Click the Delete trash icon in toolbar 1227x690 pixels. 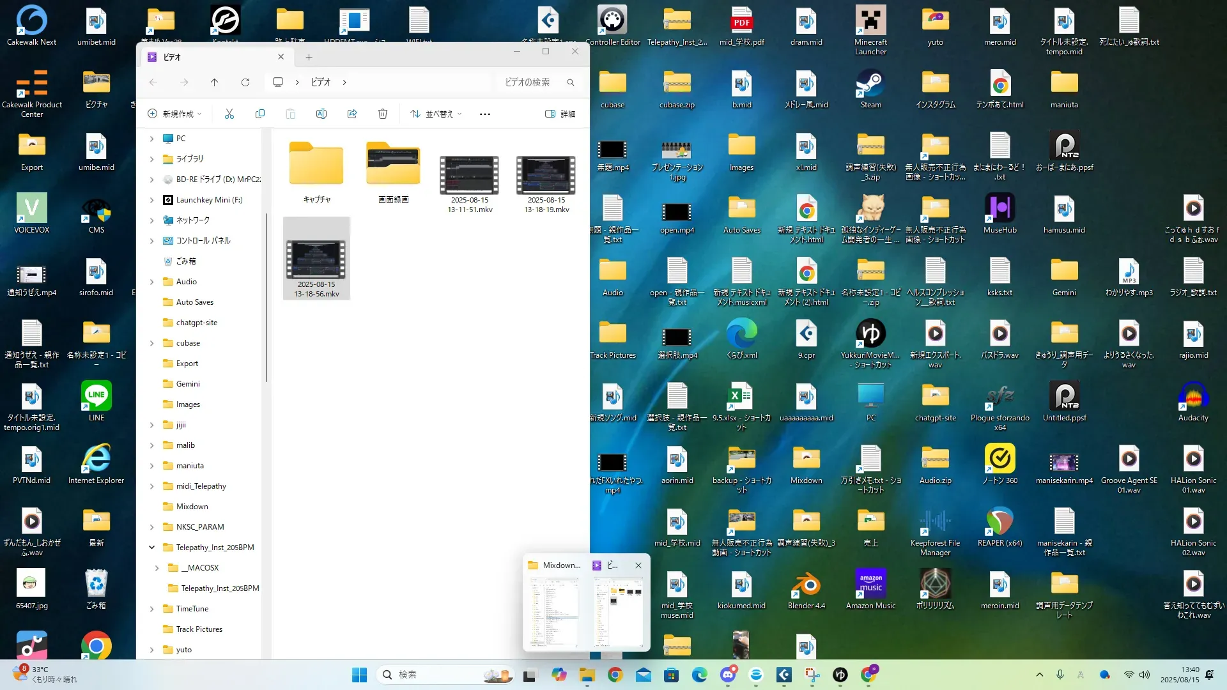(383, 114)
